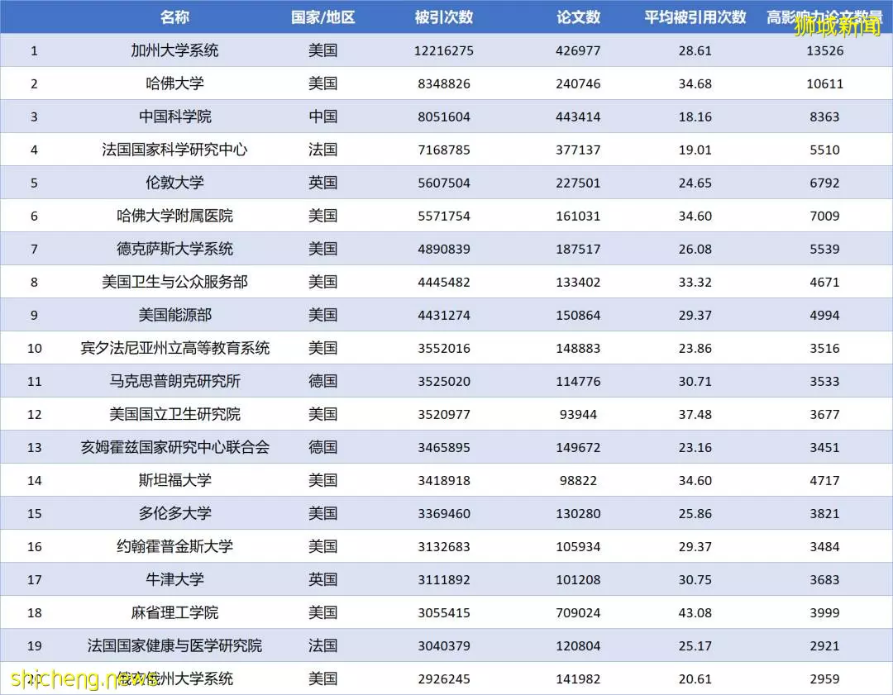Select the 美国卫生与公众服务部 name cell

click(174, 282)
